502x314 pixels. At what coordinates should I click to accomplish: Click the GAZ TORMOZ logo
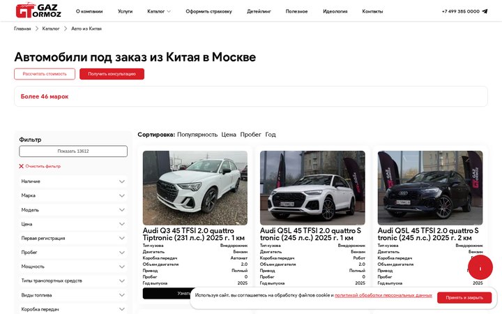pos(38,10)
